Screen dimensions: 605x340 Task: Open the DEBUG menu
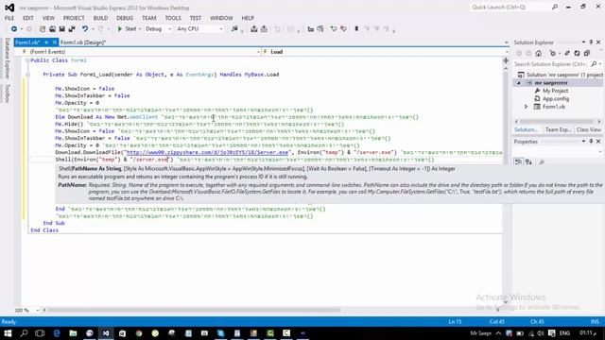tap(125, 18)
